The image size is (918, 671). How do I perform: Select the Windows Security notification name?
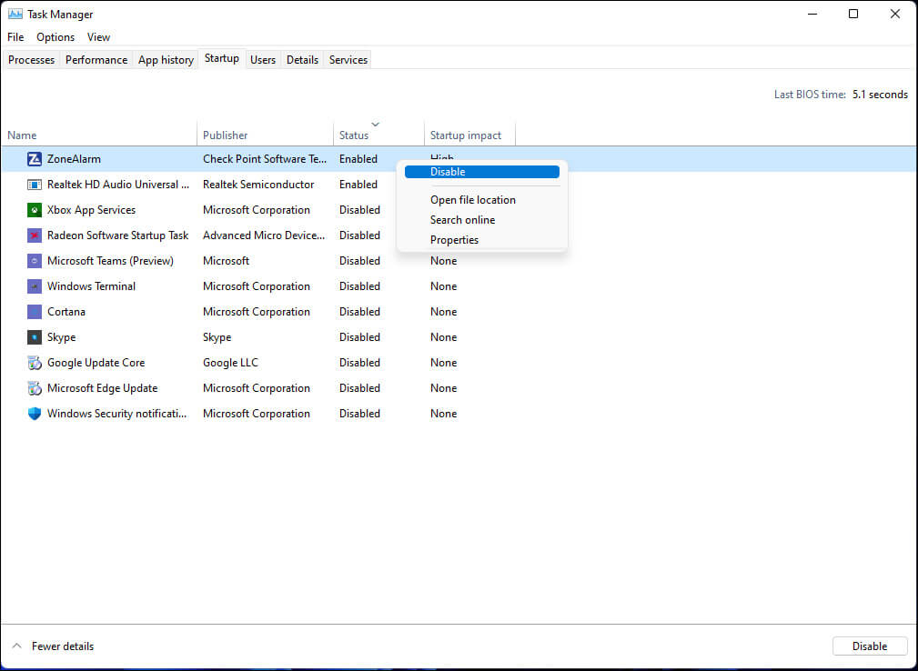click(117, 414)
